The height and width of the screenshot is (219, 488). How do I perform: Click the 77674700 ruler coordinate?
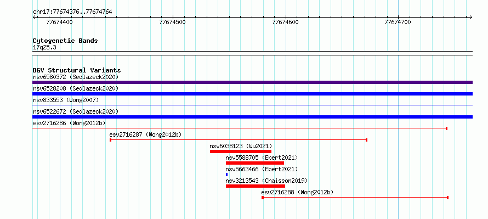(398, 22)
